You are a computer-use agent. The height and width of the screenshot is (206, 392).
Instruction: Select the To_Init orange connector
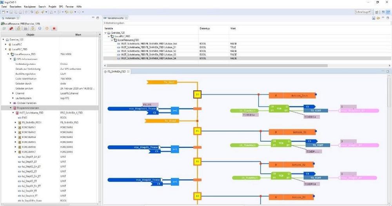162,82
